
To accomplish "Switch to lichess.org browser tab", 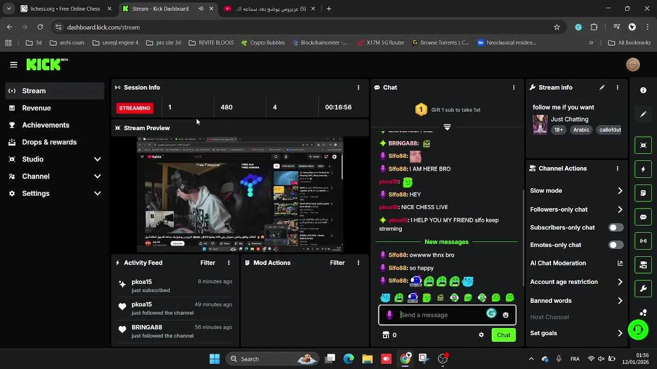I will [x=65, y=9].
